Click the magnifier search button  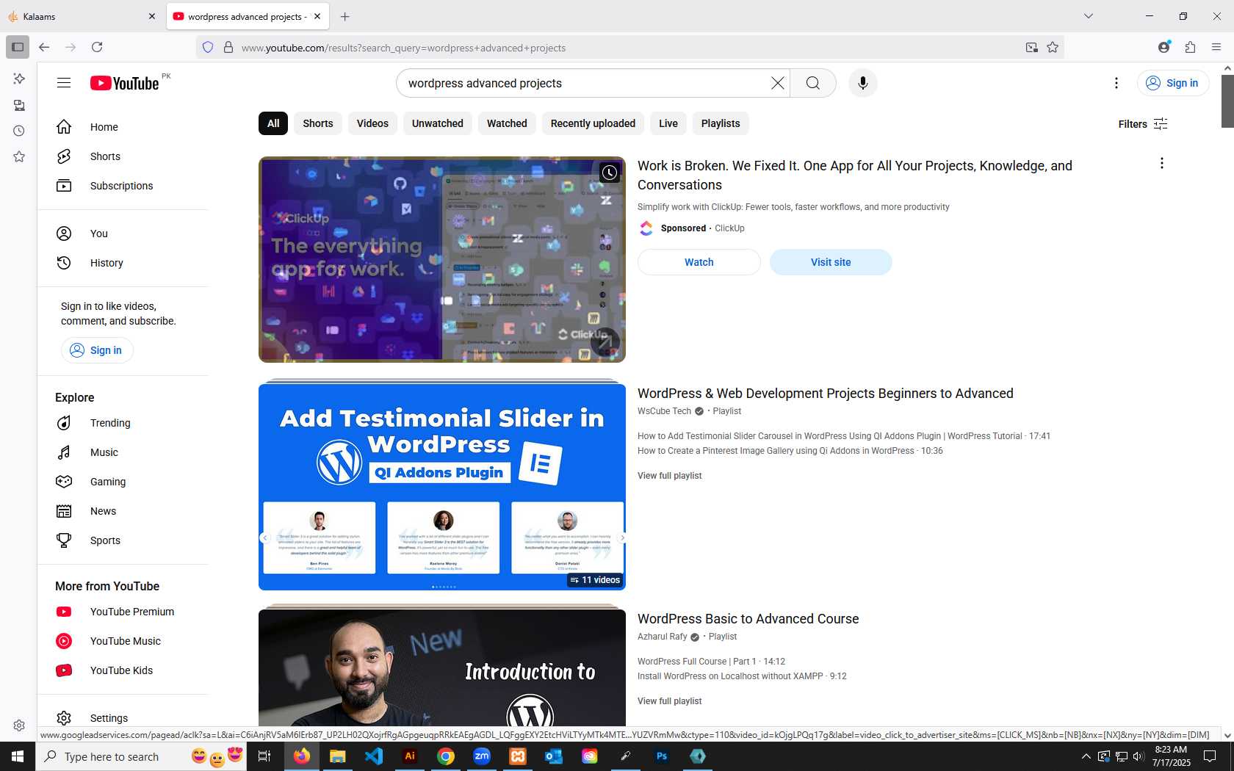812,83
